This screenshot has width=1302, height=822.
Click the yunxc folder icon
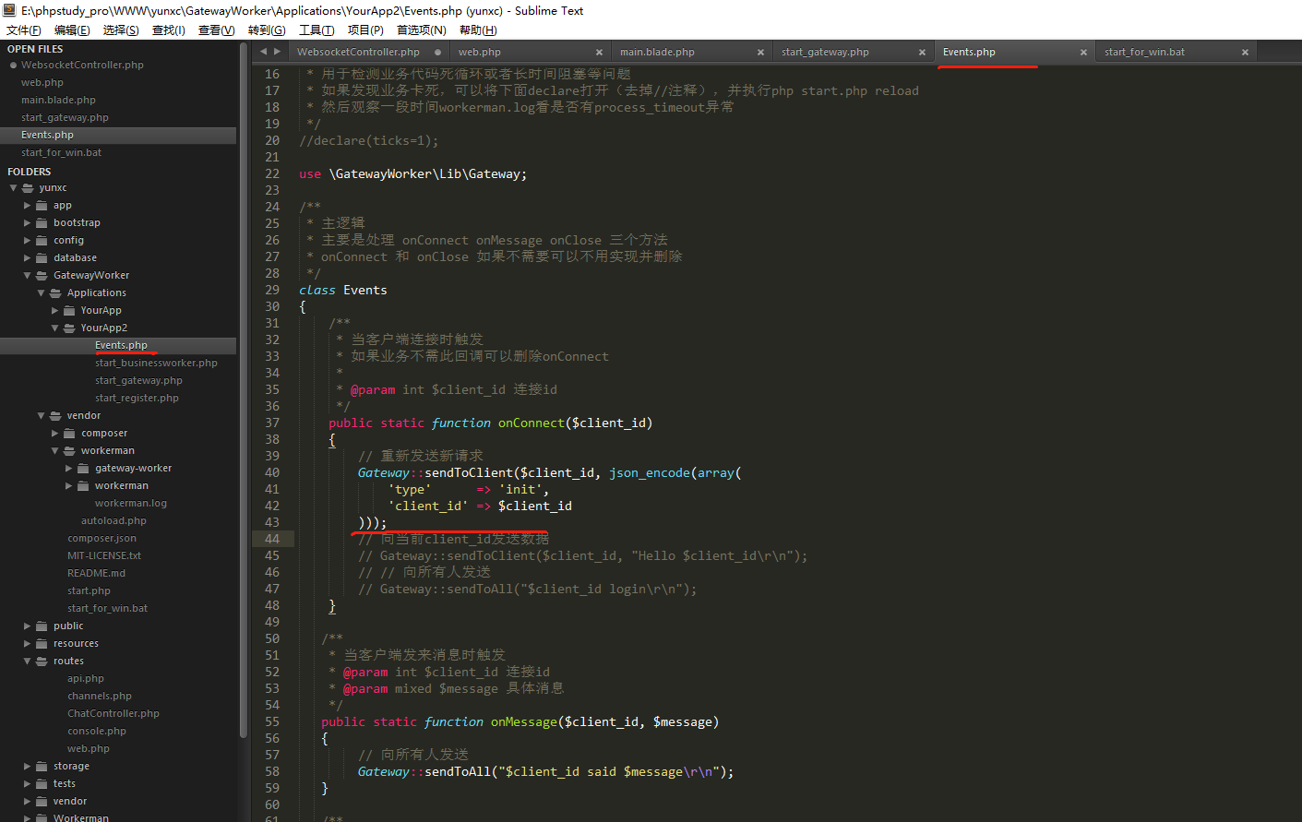point(28,188)
